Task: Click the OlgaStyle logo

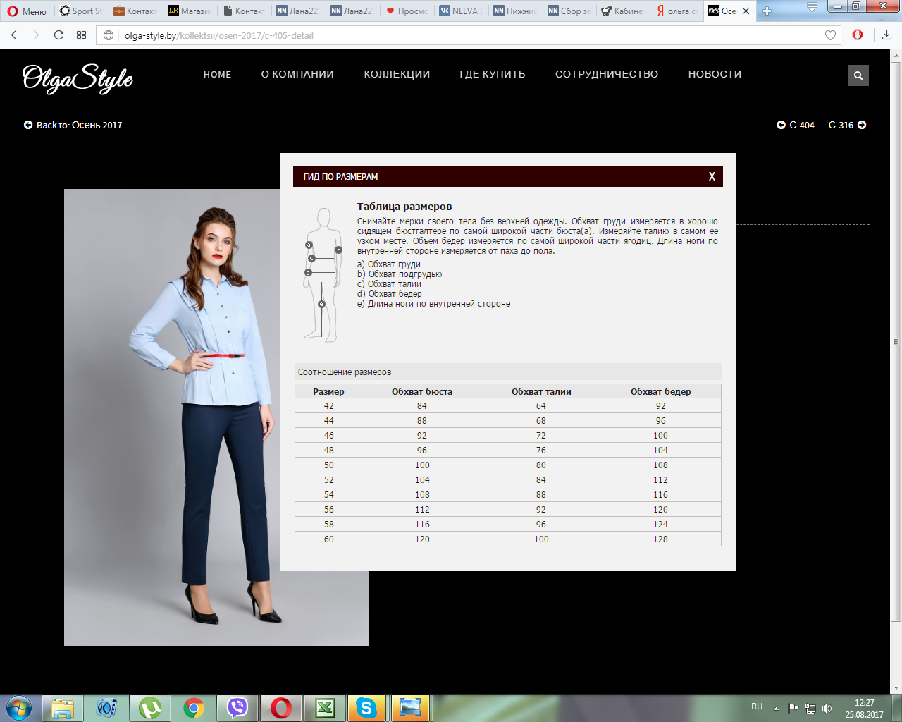Action: pyautogui.click(x=78, y=78)
